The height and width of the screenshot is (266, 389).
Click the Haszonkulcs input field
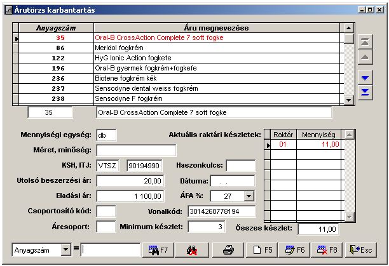click(x=241, y=166)
